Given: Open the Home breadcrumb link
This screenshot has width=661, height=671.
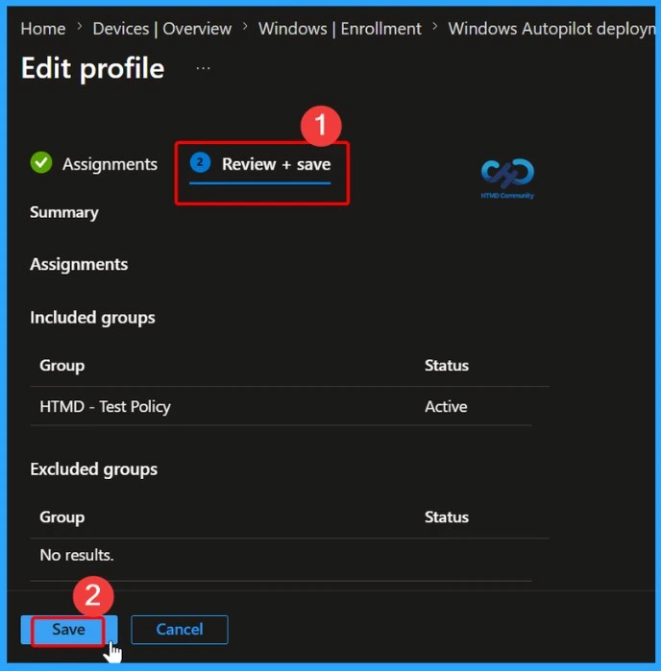Looking at the screenshot, I should (x=43, y=29).
